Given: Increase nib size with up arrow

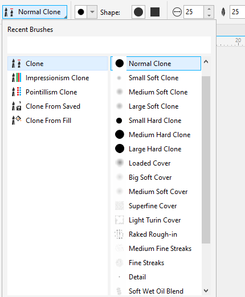Looking at the screenshot, I should click(x=209, y=9).
